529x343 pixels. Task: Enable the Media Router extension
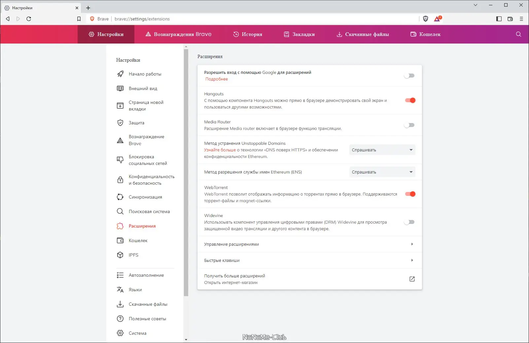coord(409,125)
